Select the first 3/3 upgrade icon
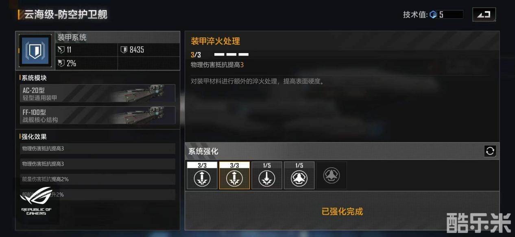 pyautogui.click(x=202, y=175)
